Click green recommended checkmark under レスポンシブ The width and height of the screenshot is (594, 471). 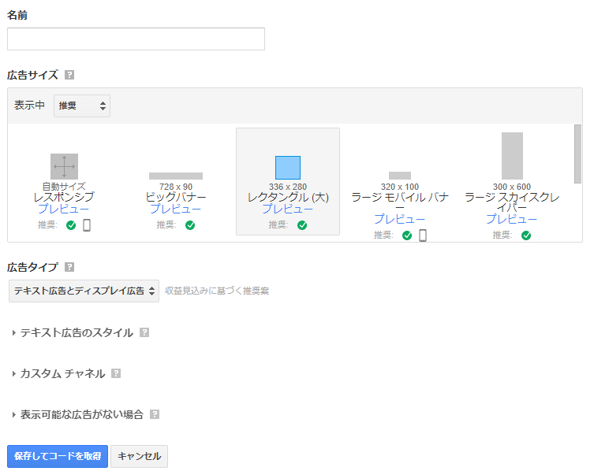(x=71, y=225)
